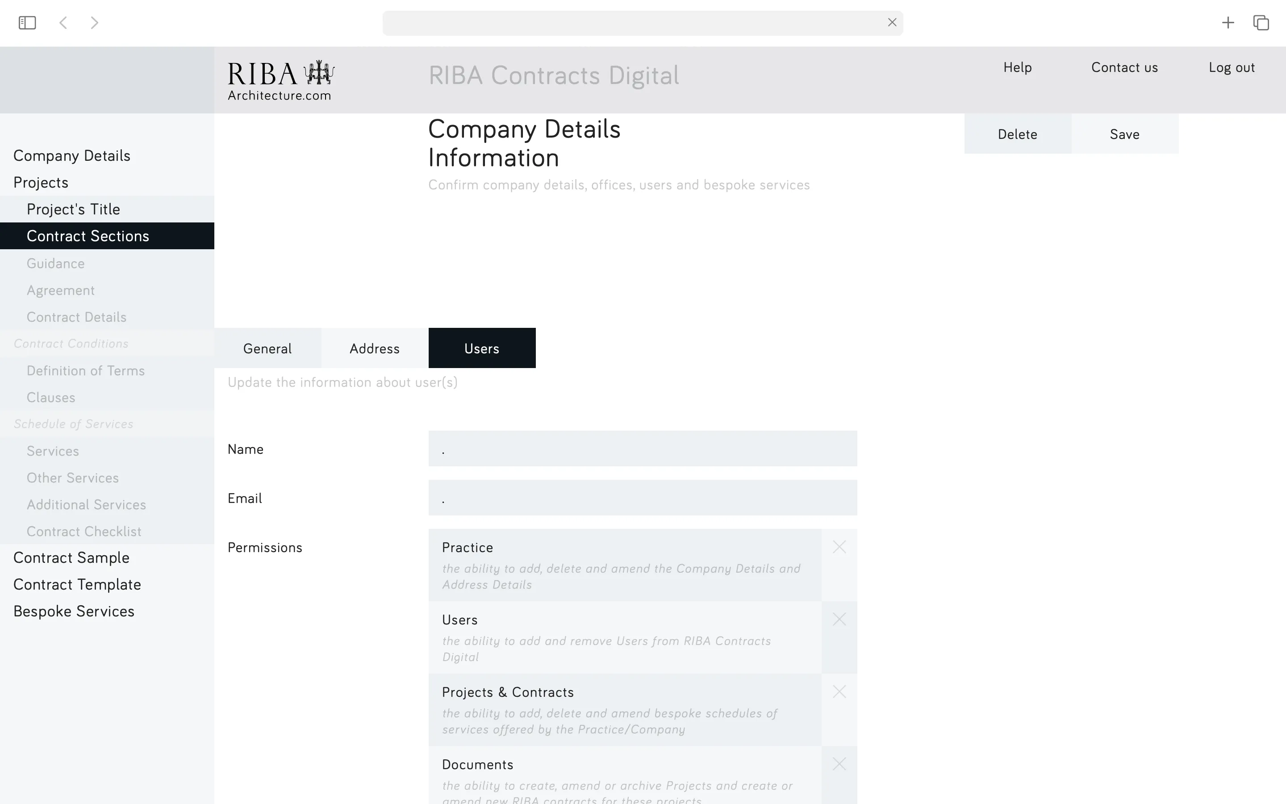This screenshot has height=804, width=1286.
Task: Remove the Users permission
Action: [x=839, y=619]
